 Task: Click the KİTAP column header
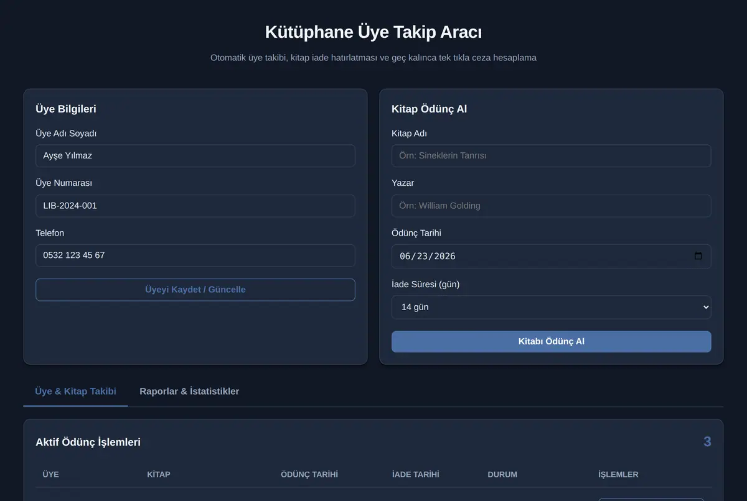[159, 474]
